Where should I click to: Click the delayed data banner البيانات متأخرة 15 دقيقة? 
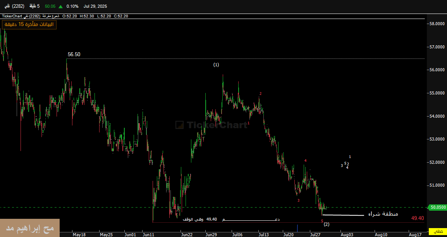[29, 24]
